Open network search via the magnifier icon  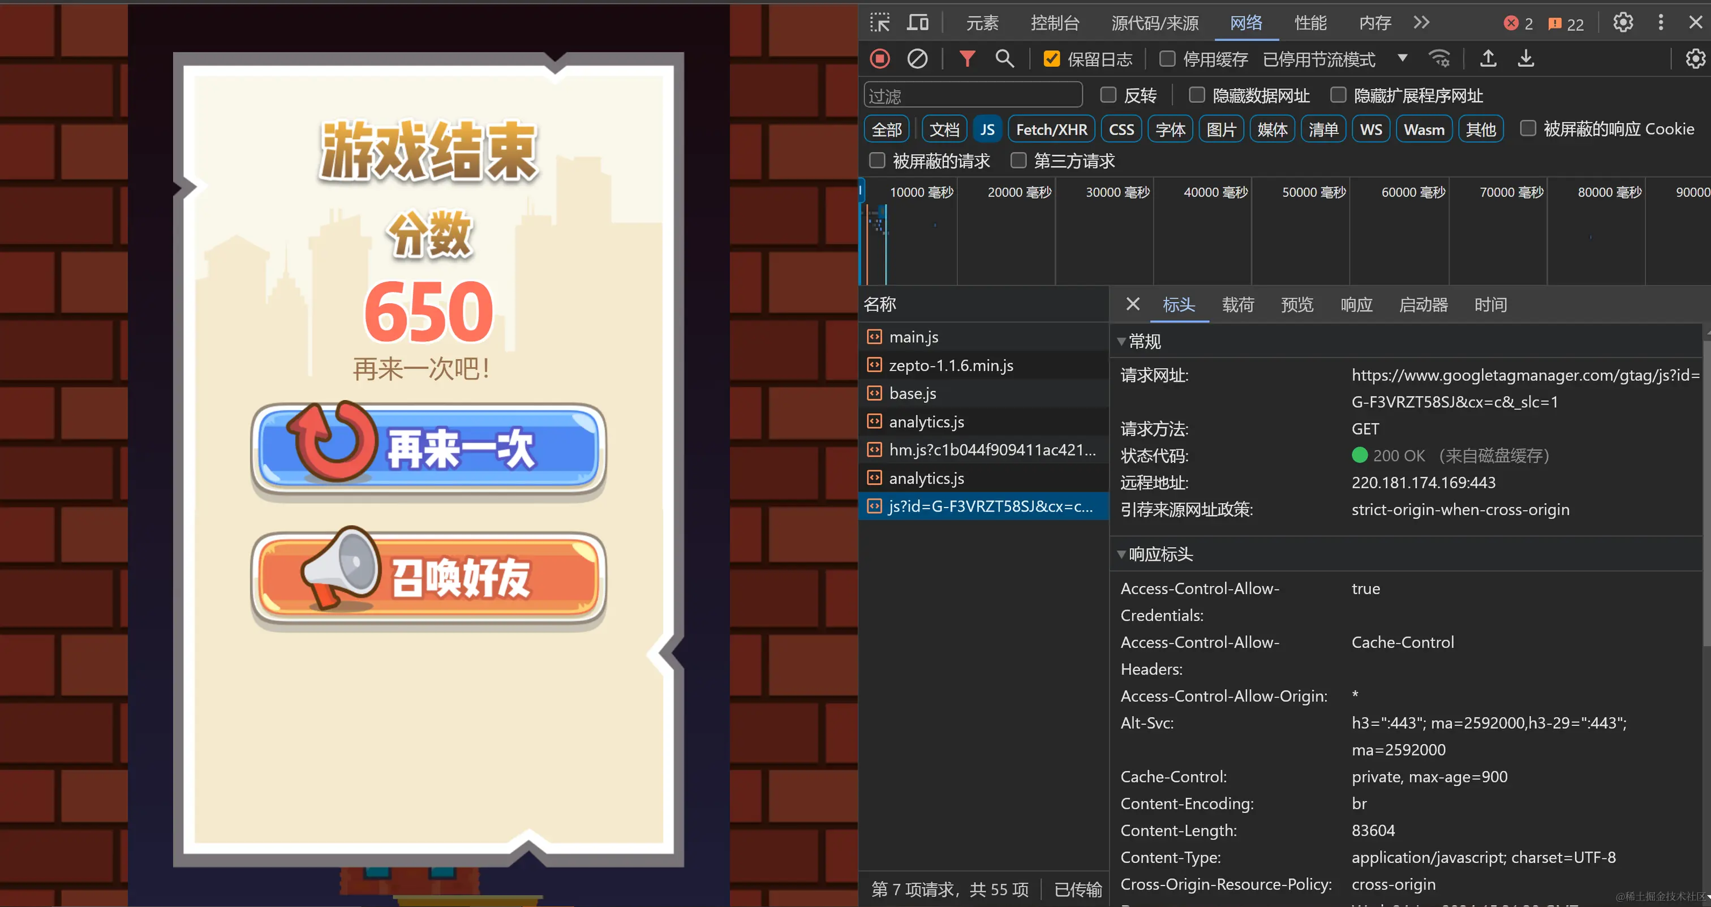[1004, 59]
